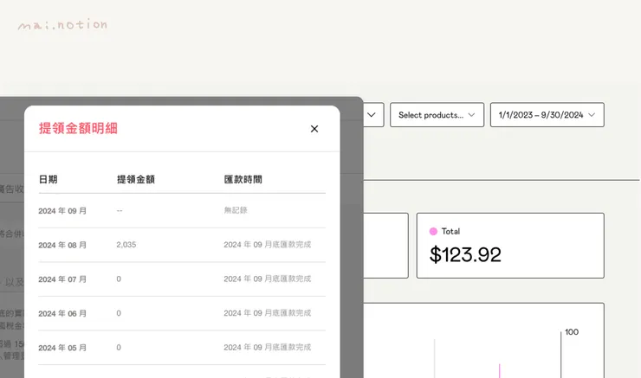Close the 提領金額明細 dialog
Image resolution: width=641 pixels, height=378 pixels.
[x=314, y=129]
